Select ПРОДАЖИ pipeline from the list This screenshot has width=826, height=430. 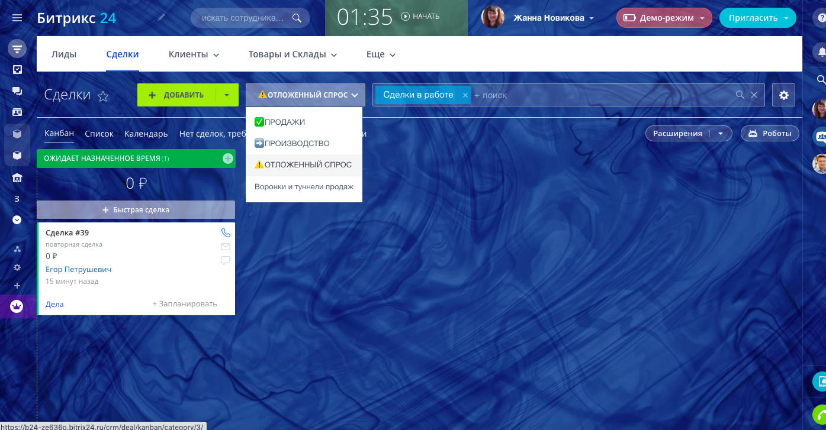[304, 122]
